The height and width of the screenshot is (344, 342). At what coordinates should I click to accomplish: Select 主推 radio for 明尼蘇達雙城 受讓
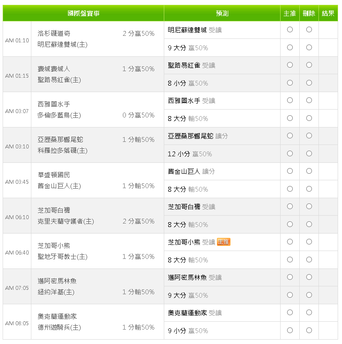(x=290, y=29)
